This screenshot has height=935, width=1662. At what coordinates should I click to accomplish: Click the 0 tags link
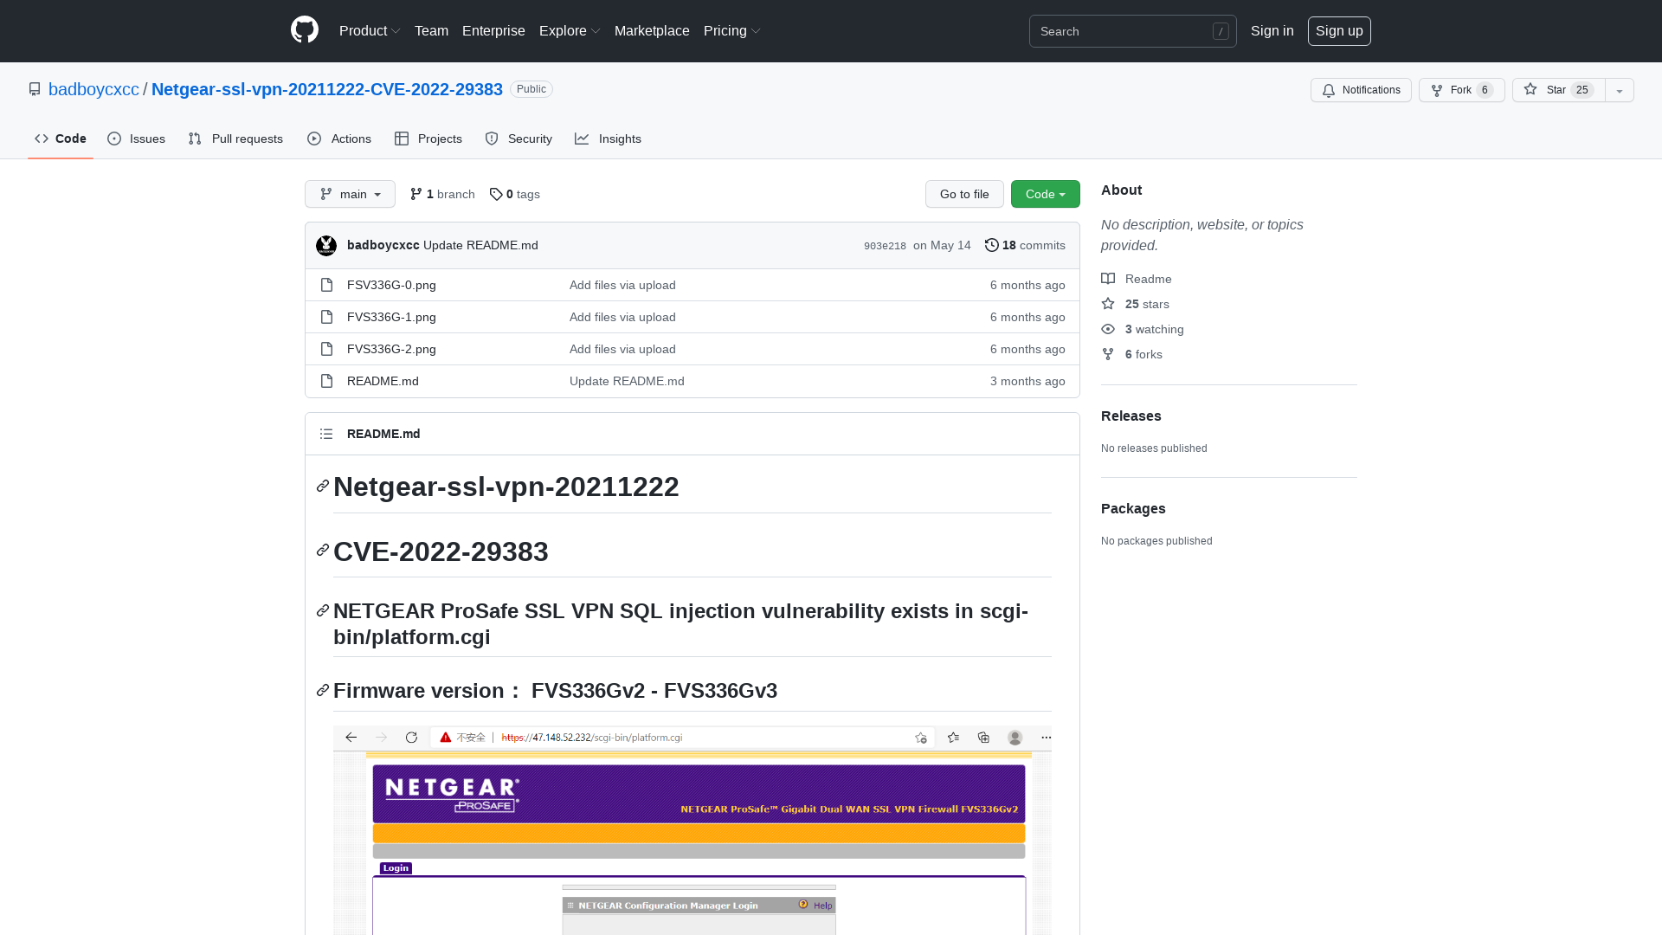[514, 194]
